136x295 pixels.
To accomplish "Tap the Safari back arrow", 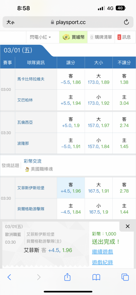I will click(9, 277).
